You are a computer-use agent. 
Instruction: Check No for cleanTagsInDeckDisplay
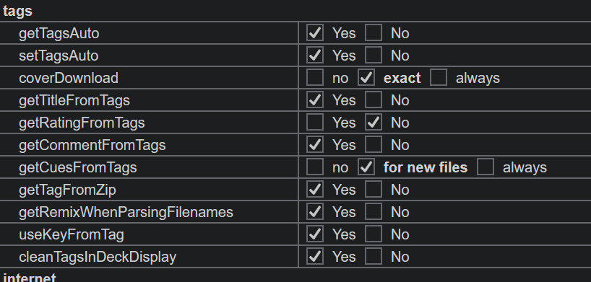pos(373,257)
